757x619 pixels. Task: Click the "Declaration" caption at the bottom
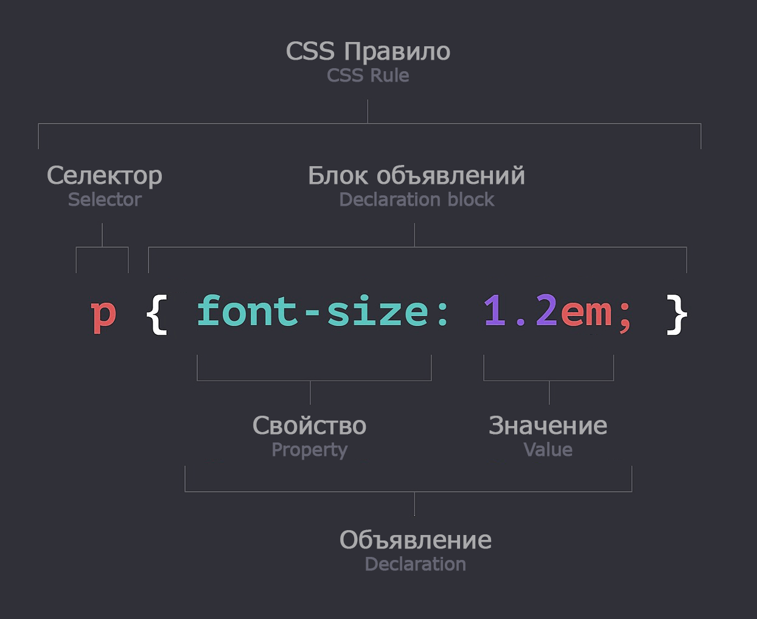(x=415, y=564)
